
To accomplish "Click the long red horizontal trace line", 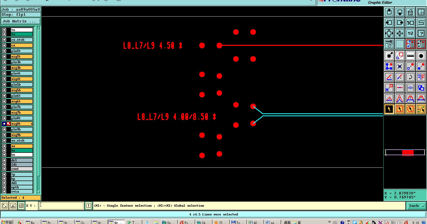I will (302, 45).
